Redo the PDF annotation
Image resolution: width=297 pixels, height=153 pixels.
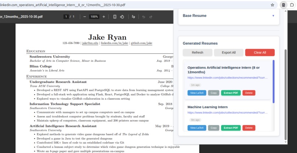click(151, 17)
